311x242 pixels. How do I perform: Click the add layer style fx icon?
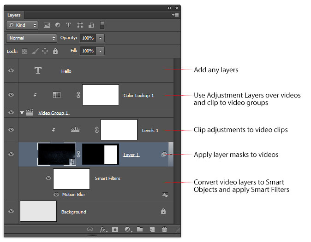(x=103, y=229)
